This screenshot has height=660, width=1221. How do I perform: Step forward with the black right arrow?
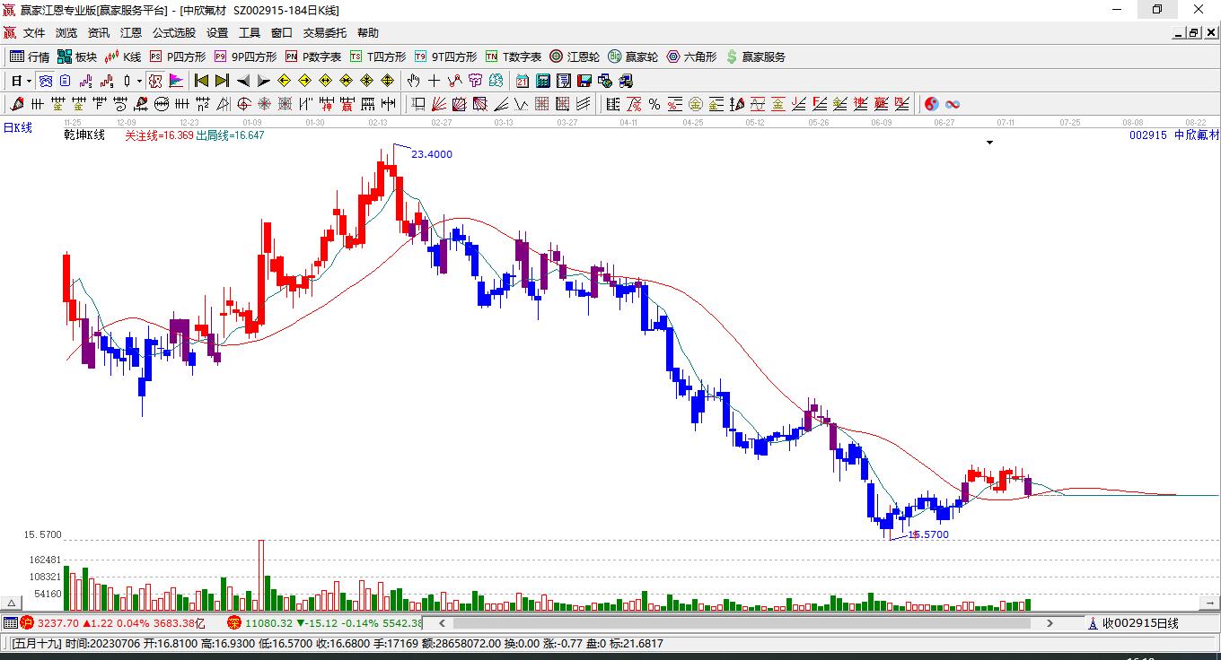(x=263, y=81)
